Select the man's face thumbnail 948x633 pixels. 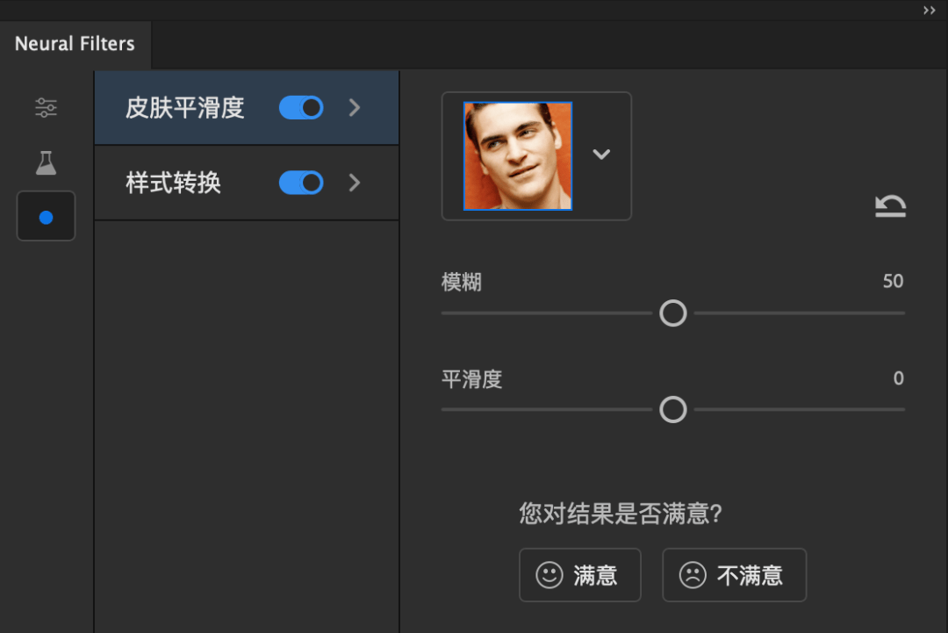pos(518,156)
